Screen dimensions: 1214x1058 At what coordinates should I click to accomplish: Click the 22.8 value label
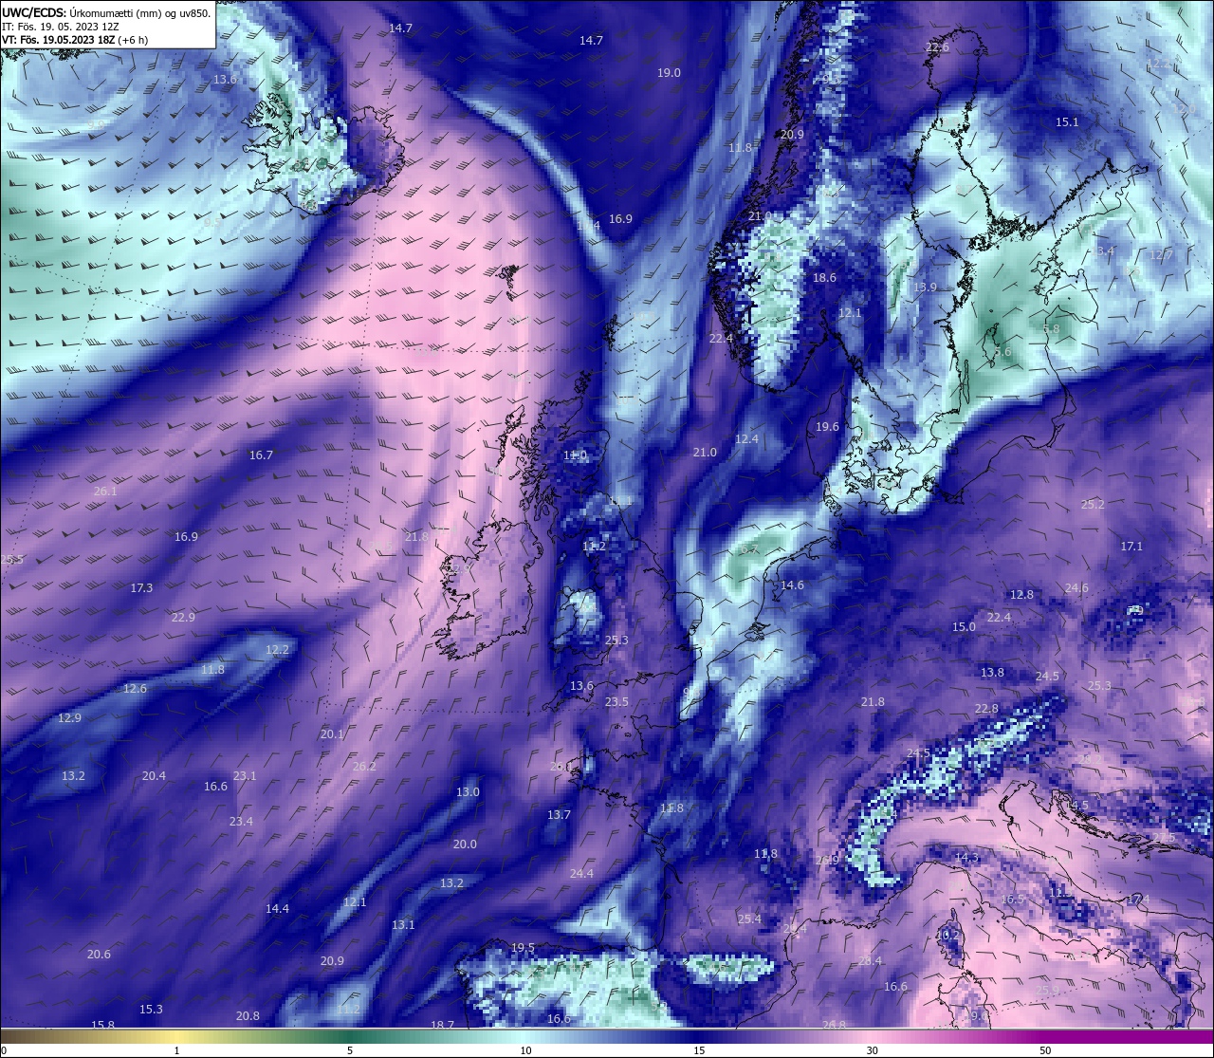986,709
